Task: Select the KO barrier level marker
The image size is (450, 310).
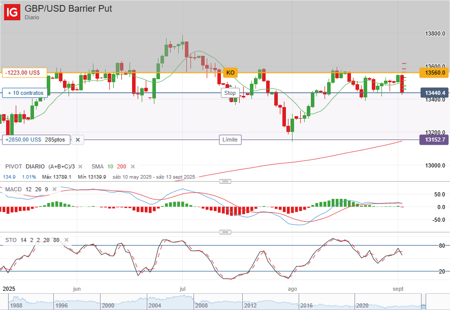Action: point(230,73)
